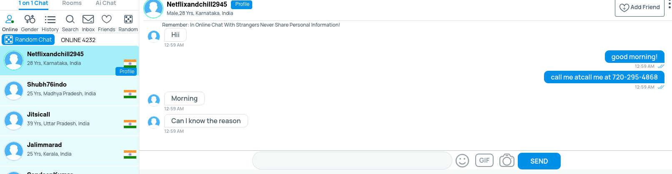Click '25 Yrs, Madhya Pradesh, India' text
This screenshot has width=672, height=174.
click(x=61, y=94)
